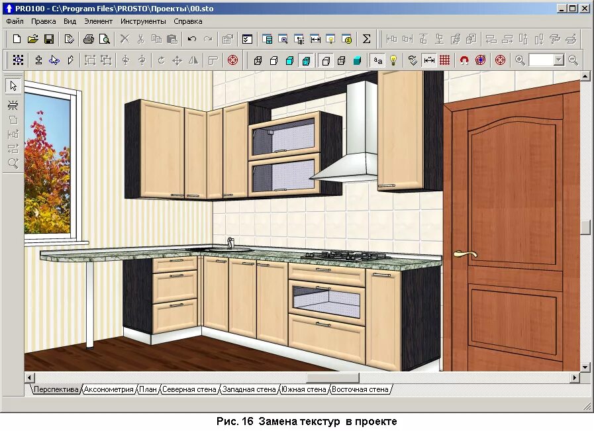Screen dimensions: 594x431
Task: Open the lighting bulb window icon
Action: pos(331,38)
